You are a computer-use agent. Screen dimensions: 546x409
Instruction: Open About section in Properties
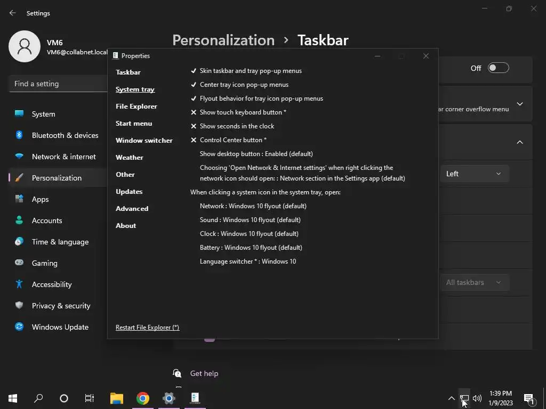tap(126, 226)
